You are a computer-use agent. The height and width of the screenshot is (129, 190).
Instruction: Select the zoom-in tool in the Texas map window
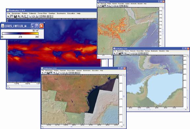[x=51, y=73]
